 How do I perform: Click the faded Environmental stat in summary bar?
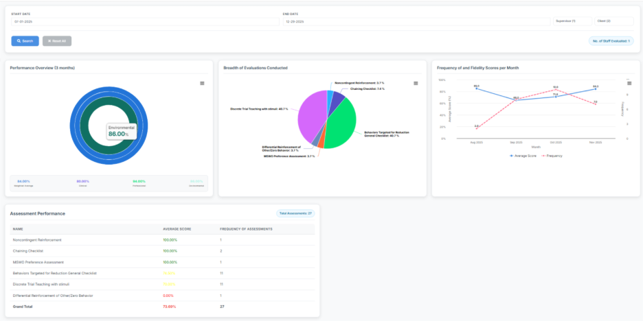196,183
